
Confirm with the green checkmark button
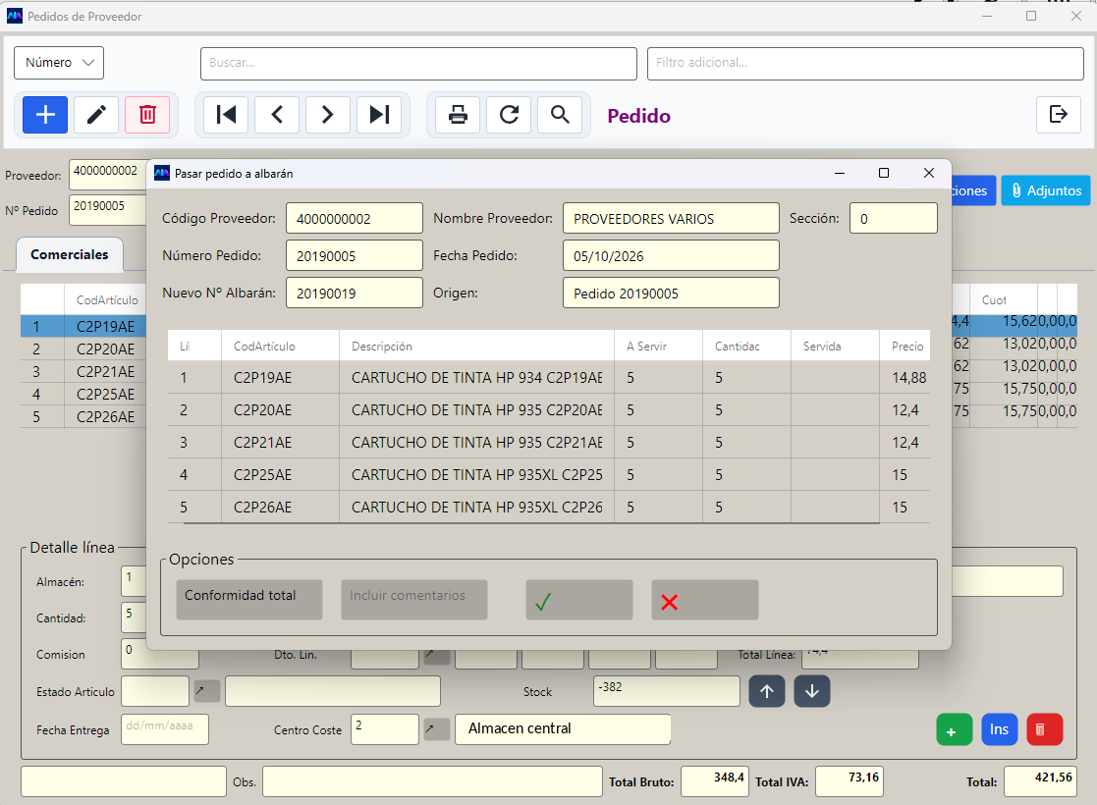(x=579, y=600)
